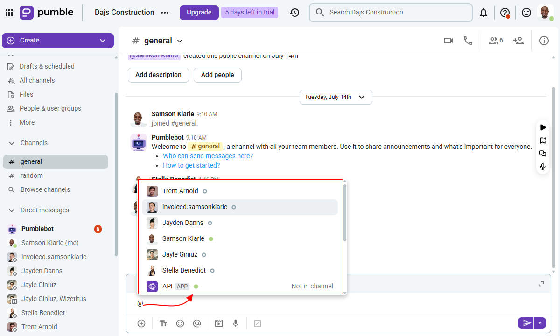Open emoji picker in composer

tap(180, 323)
